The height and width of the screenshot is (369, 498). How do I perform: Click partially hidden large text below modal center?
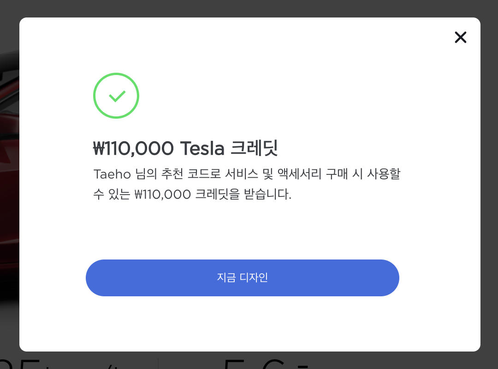pos(266,363)
